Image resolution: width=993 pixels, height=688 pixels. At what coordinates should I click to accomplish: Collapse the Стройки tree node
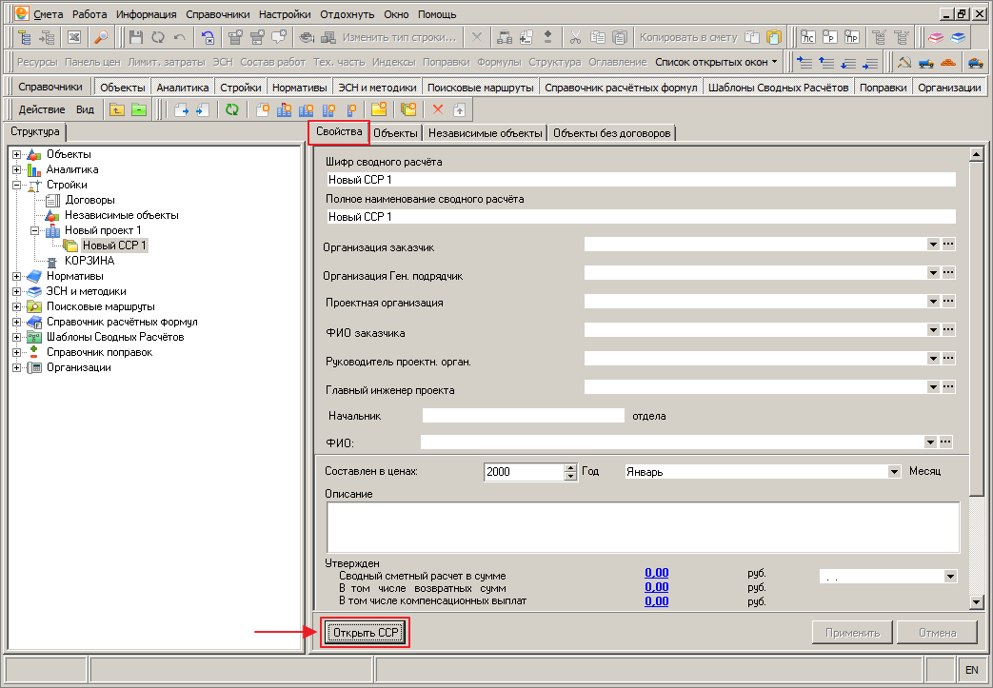point(16,185)
